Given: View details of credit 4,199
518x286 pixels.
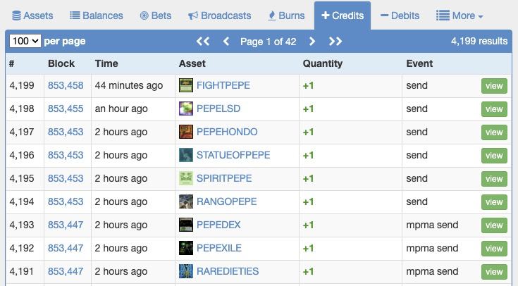Looking at the screenshot, I should (x=494, y=86).
